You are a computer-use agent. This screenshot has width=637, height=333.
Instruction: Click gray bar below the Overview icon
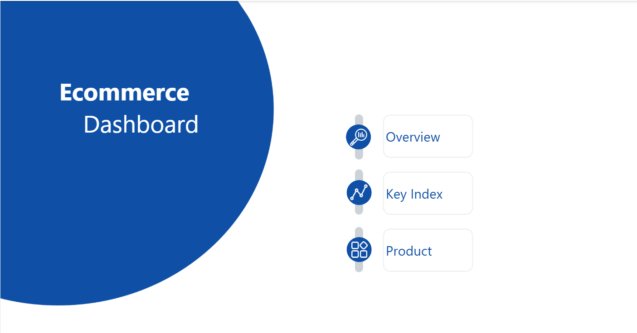pos(359,154)
